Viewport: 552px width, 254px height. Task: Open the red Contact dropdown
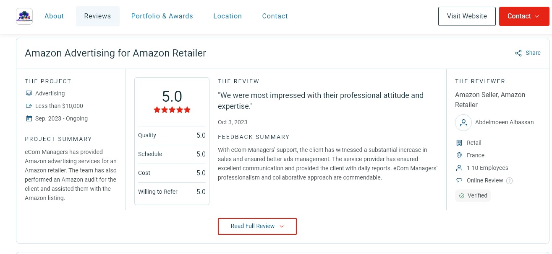coord(524,16)
